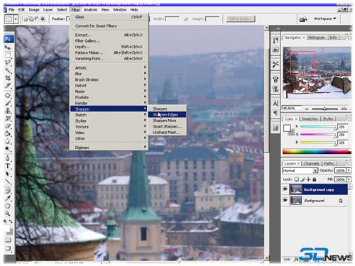Choose Convert for Smart Filters
Image resolution: width=355 pixels, height=266 pixels.
pyautogui.click(x=109, y=26)
